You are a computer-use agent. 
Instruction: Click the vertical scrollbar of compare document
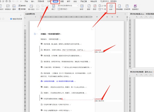coord(127,45)
